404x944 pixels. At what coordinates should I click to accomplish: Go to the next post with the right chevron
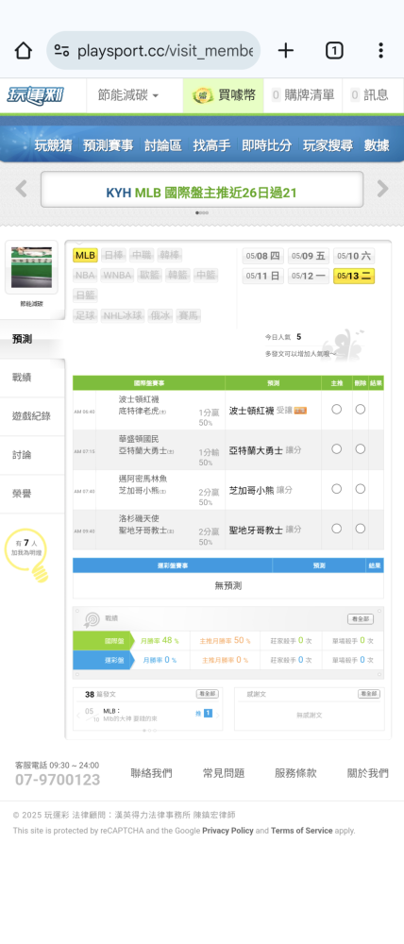tap(218, 715)
